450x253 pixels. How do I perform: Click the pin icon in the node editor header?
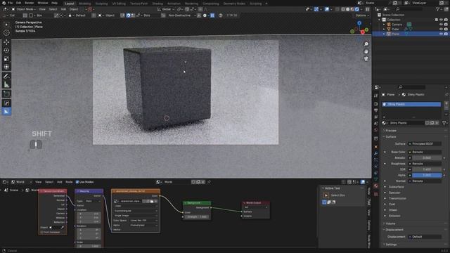[x=210, y=182]
